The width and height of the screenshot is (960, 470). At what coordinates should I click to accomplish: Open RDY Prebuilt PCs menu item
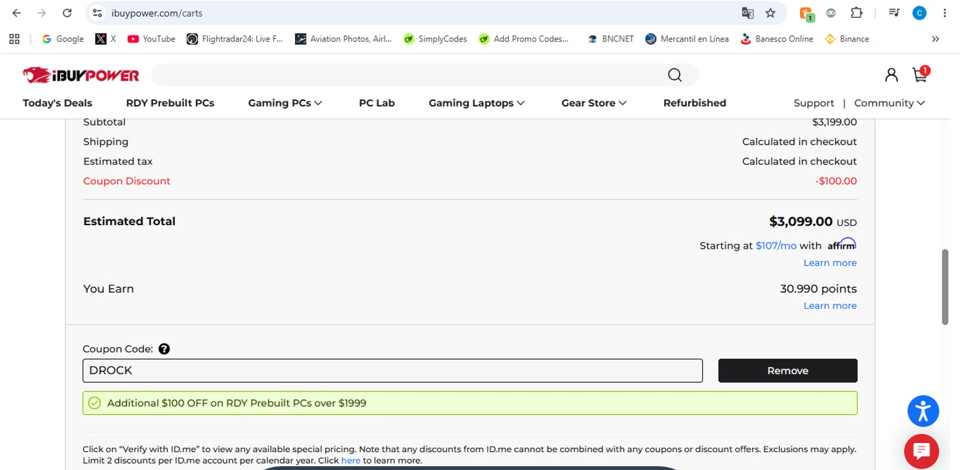[170, 103]
